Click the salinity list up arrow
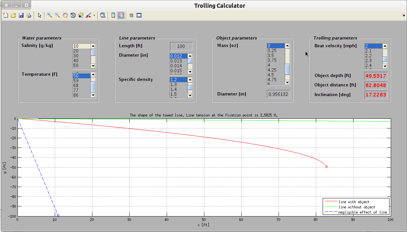 pyautogui.click(x=93, y=46)
